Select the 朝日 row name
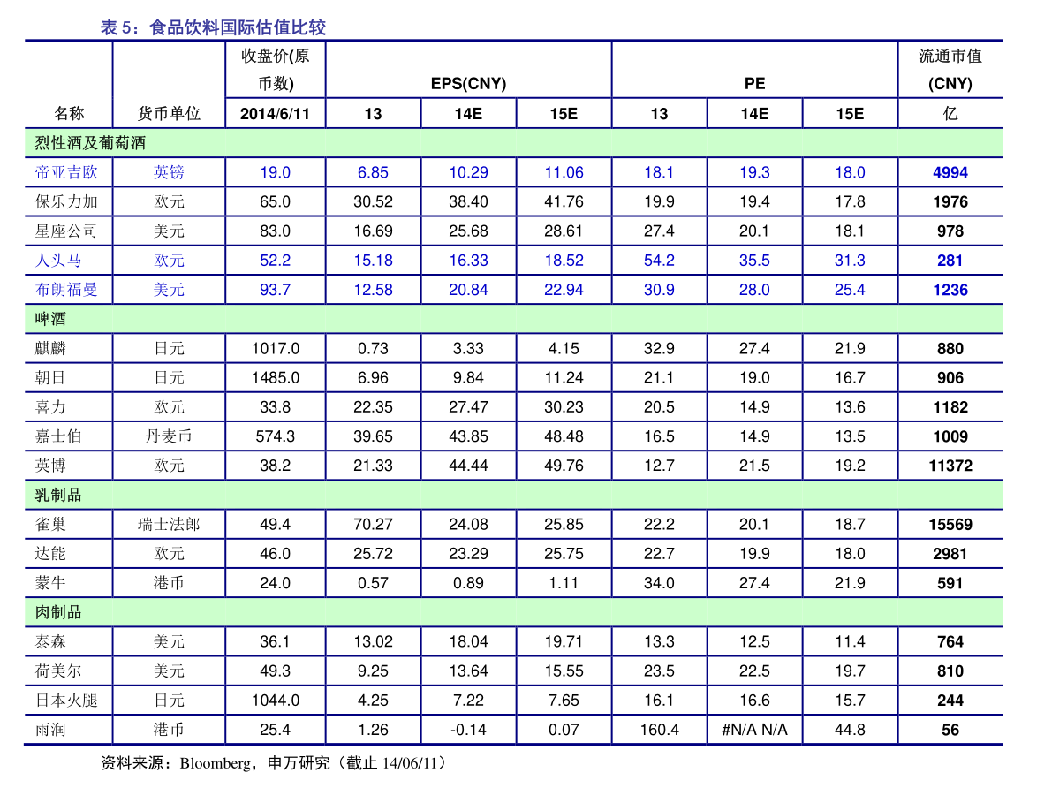1052x788 pixels. point(50,377)
